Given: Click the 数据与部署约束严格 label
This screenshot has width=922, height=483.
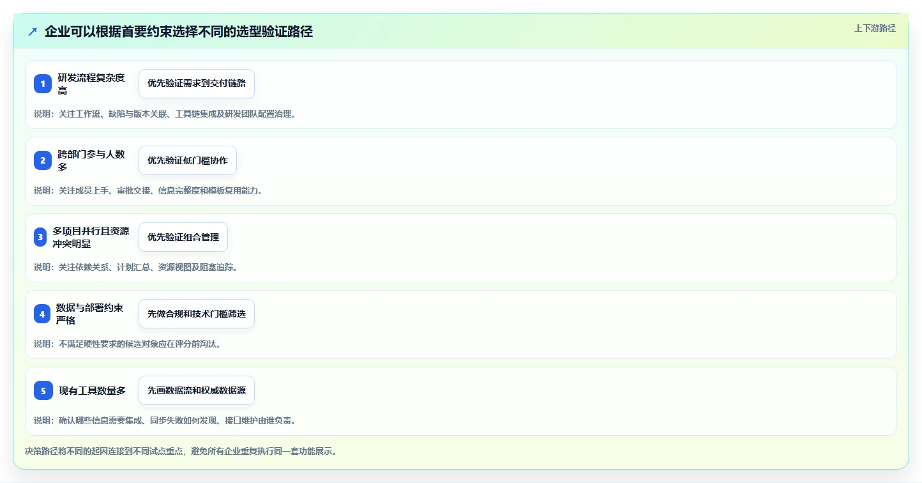Looking at the screenshot, I should (x=89, y=314).
